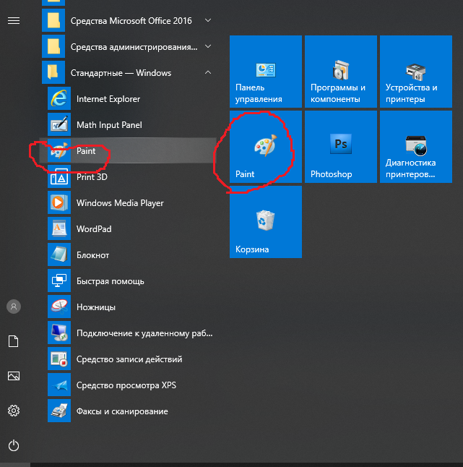
Task: Open the user account icon
Action: coord(14,307)
